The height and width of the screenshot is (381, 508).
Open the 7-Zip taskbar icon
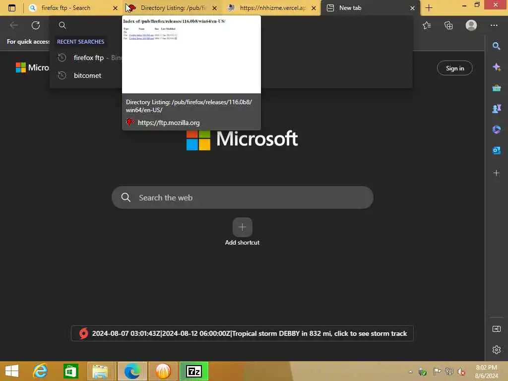point(194,371)
